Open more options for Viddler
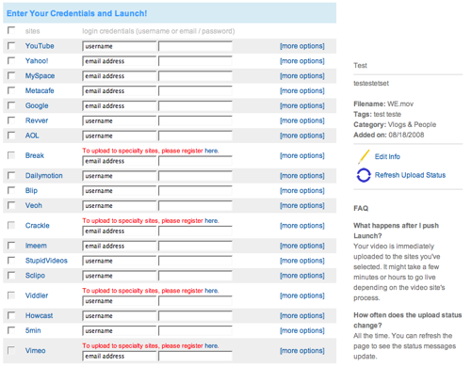This screenshot has width=471, height=367. pos(302,295)
